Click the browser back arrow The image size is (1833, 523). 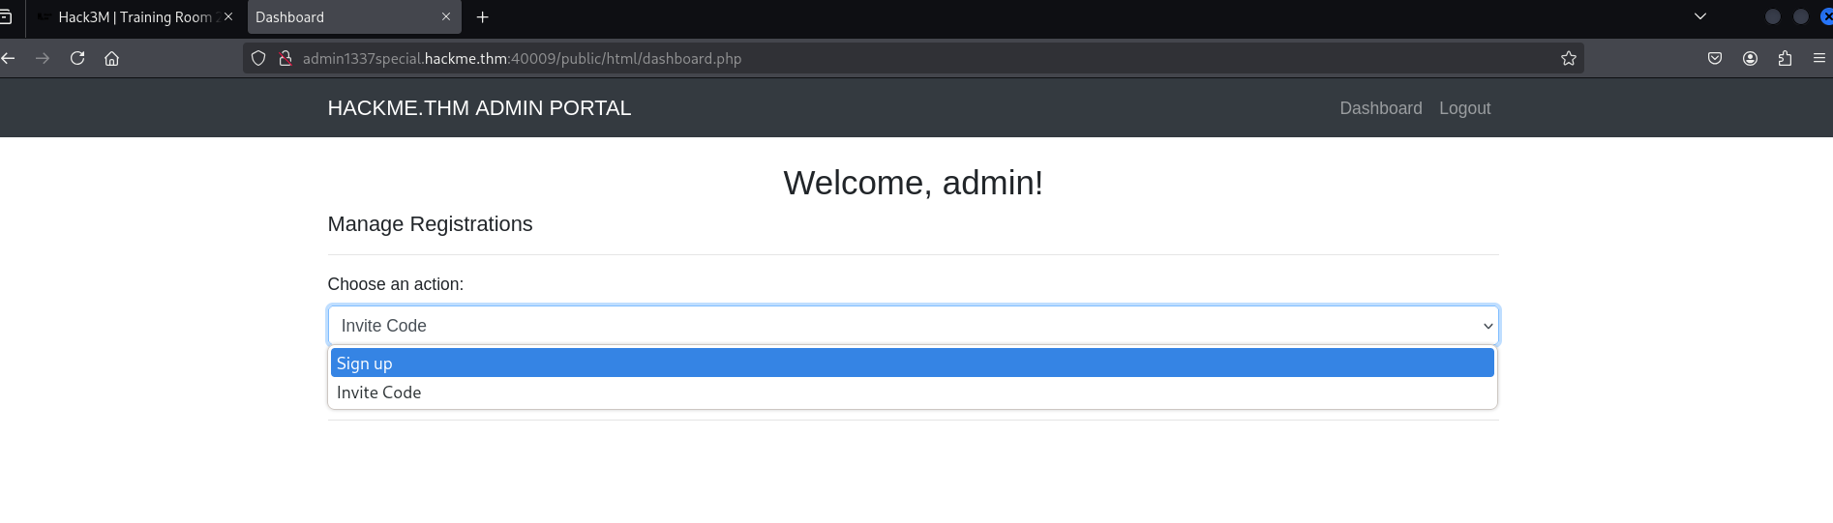tap(9, 58)
